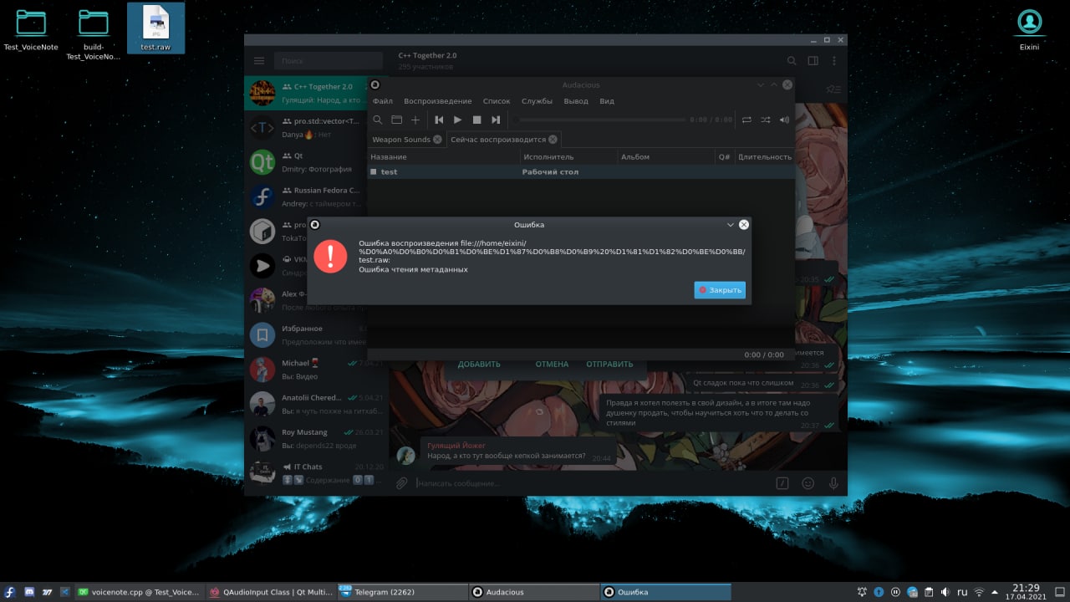Click ДОБАВИТЬ button in Telegram dialog
This screenshot has height=602, width=1070.
(x=479, y=365)
